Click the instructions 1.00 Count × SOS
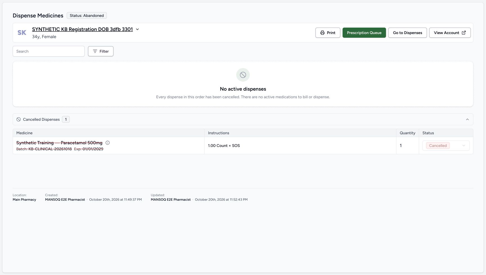This screenshot has width=486, height=275. click(224, 146)
